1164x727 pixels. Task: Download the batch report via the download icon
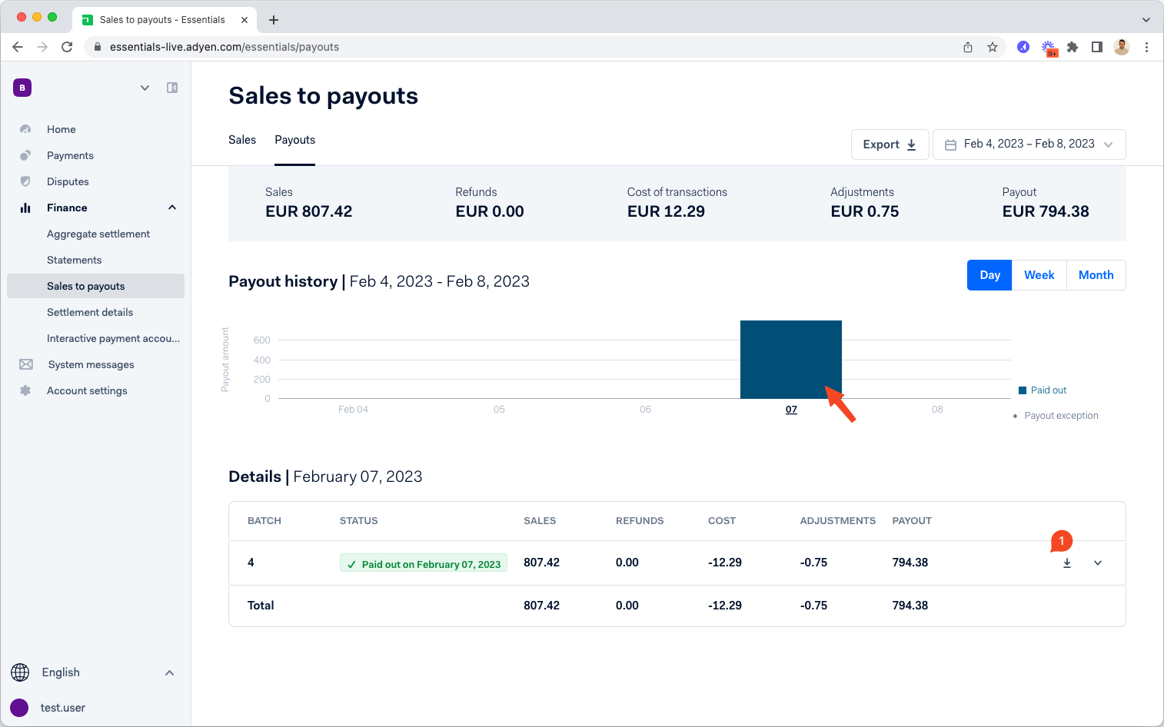pos(1066,563)
